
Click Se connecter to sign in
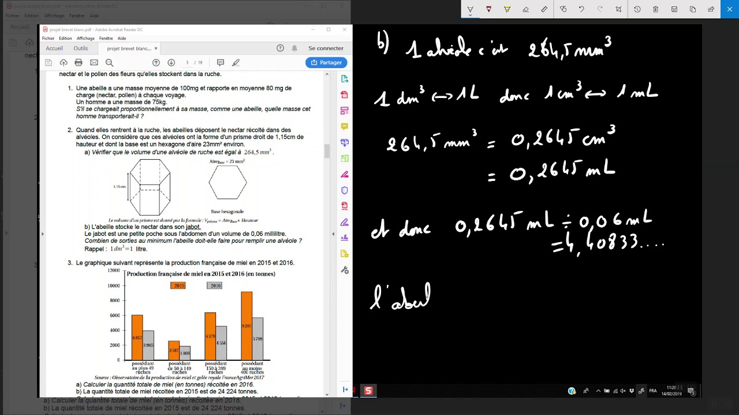pos(326,48)
